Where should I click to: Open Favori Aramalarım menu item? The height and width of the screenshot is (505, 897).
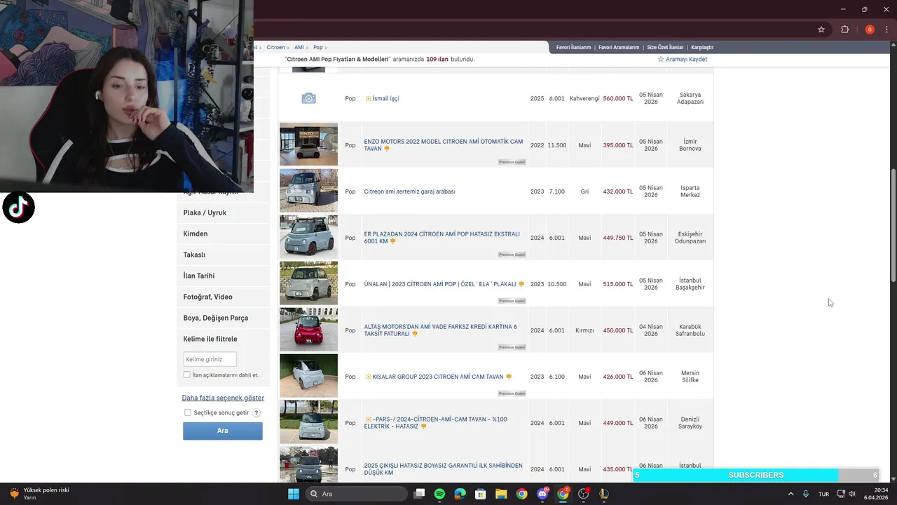point(619,47)
